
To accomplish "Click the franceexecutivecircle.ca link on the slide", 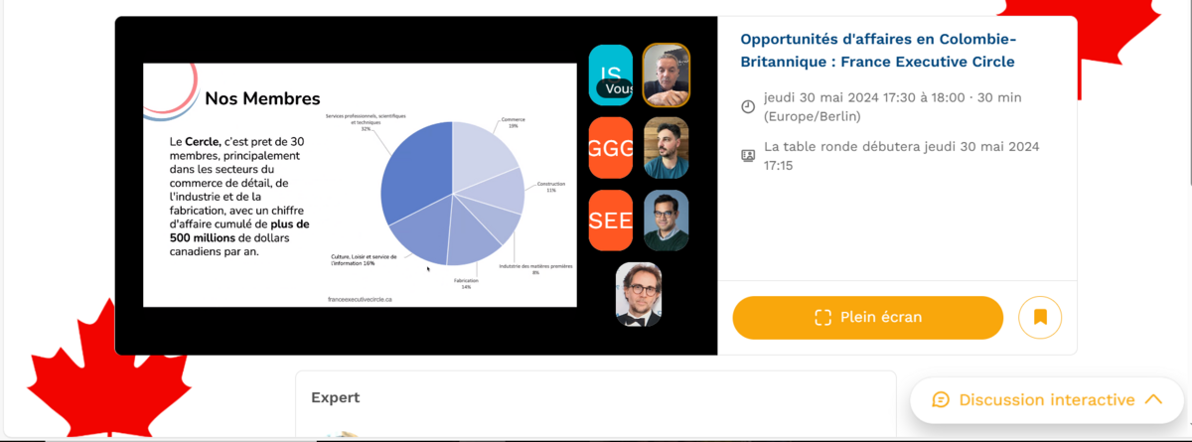I will [x=360, y=298].
